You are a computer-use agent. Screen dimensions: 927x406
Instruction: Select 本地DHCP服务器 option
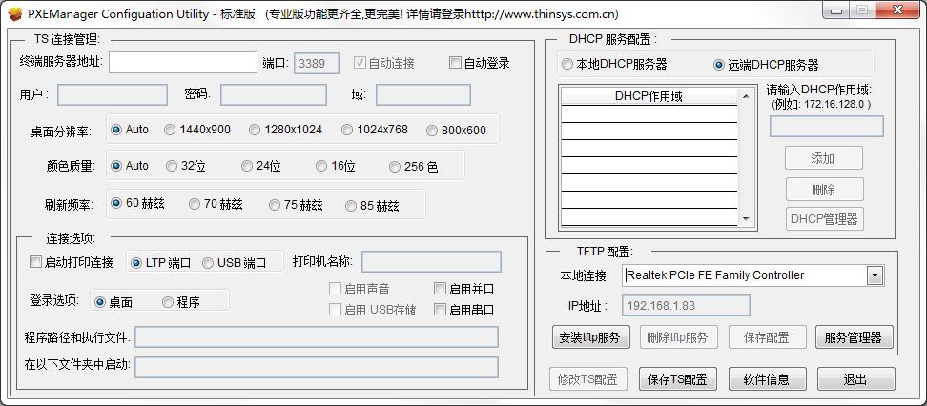[x=567, y=65]
